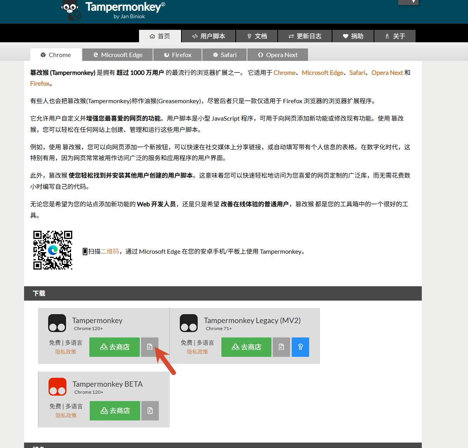Go to the 用户脚本 tab
Image resolution: width=468 pixels, height=448 pixels.
pos(209,36)
